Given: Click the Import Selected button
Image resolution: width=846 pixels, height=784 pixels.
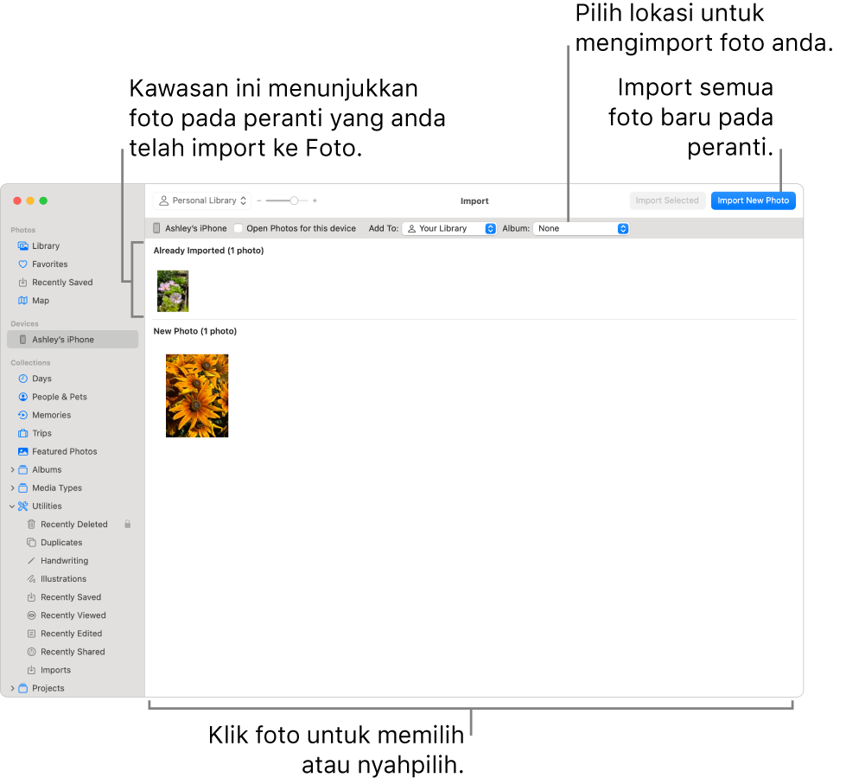Looking at the screenshot, I should [x=667, y=201].
